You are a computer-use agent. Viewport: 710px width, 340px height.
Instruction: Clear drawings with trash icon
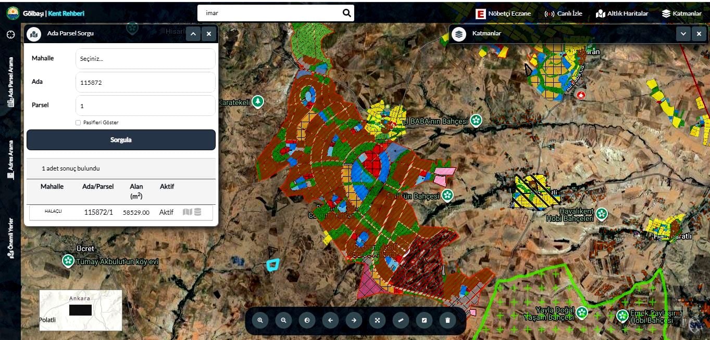click(x=447, y=320)
